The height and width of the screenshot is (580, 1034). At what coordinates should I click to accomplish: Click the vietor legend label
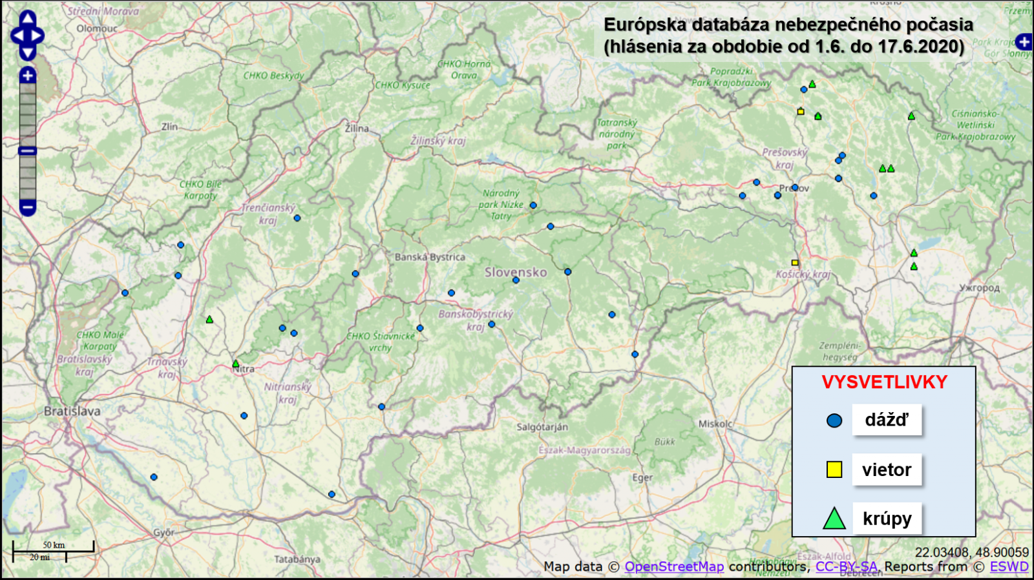[887, 470]
